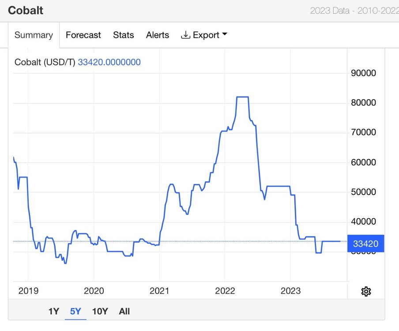This screenshot has width=399, height=331.
Task: Click the Cobalt (USD/T) series label
Action: tap(45, 62)
